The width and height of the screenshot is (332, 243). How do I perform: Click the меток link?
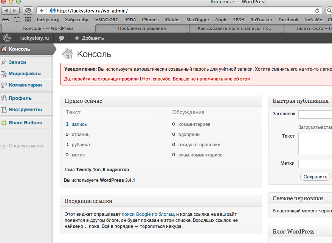pos(78,155)
